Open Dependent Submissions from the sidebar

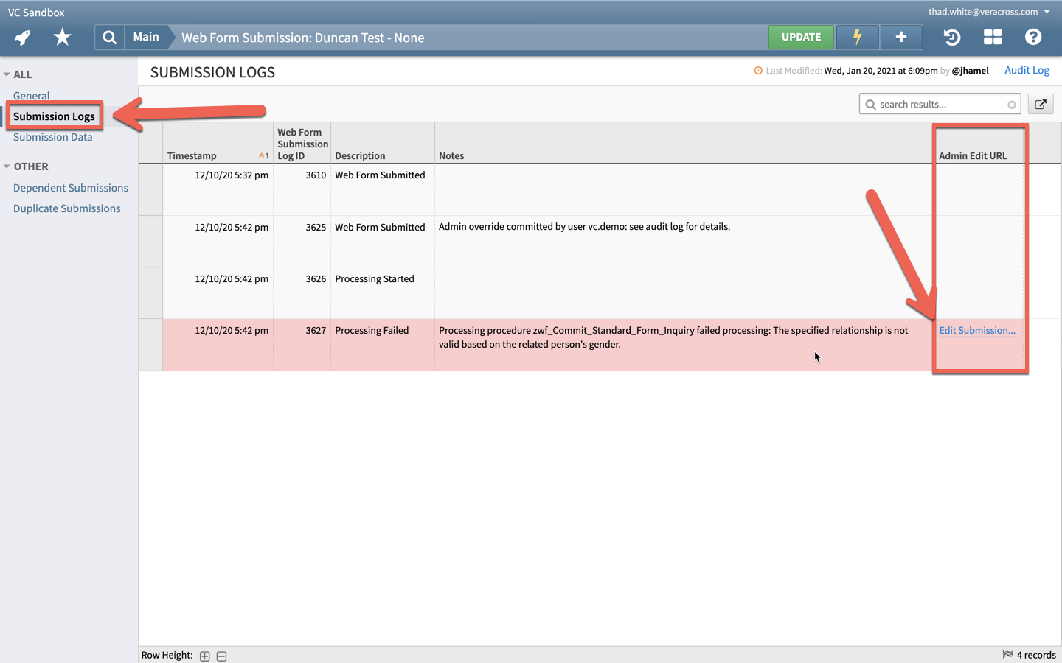pyautogui.click(x=71, y=187)
